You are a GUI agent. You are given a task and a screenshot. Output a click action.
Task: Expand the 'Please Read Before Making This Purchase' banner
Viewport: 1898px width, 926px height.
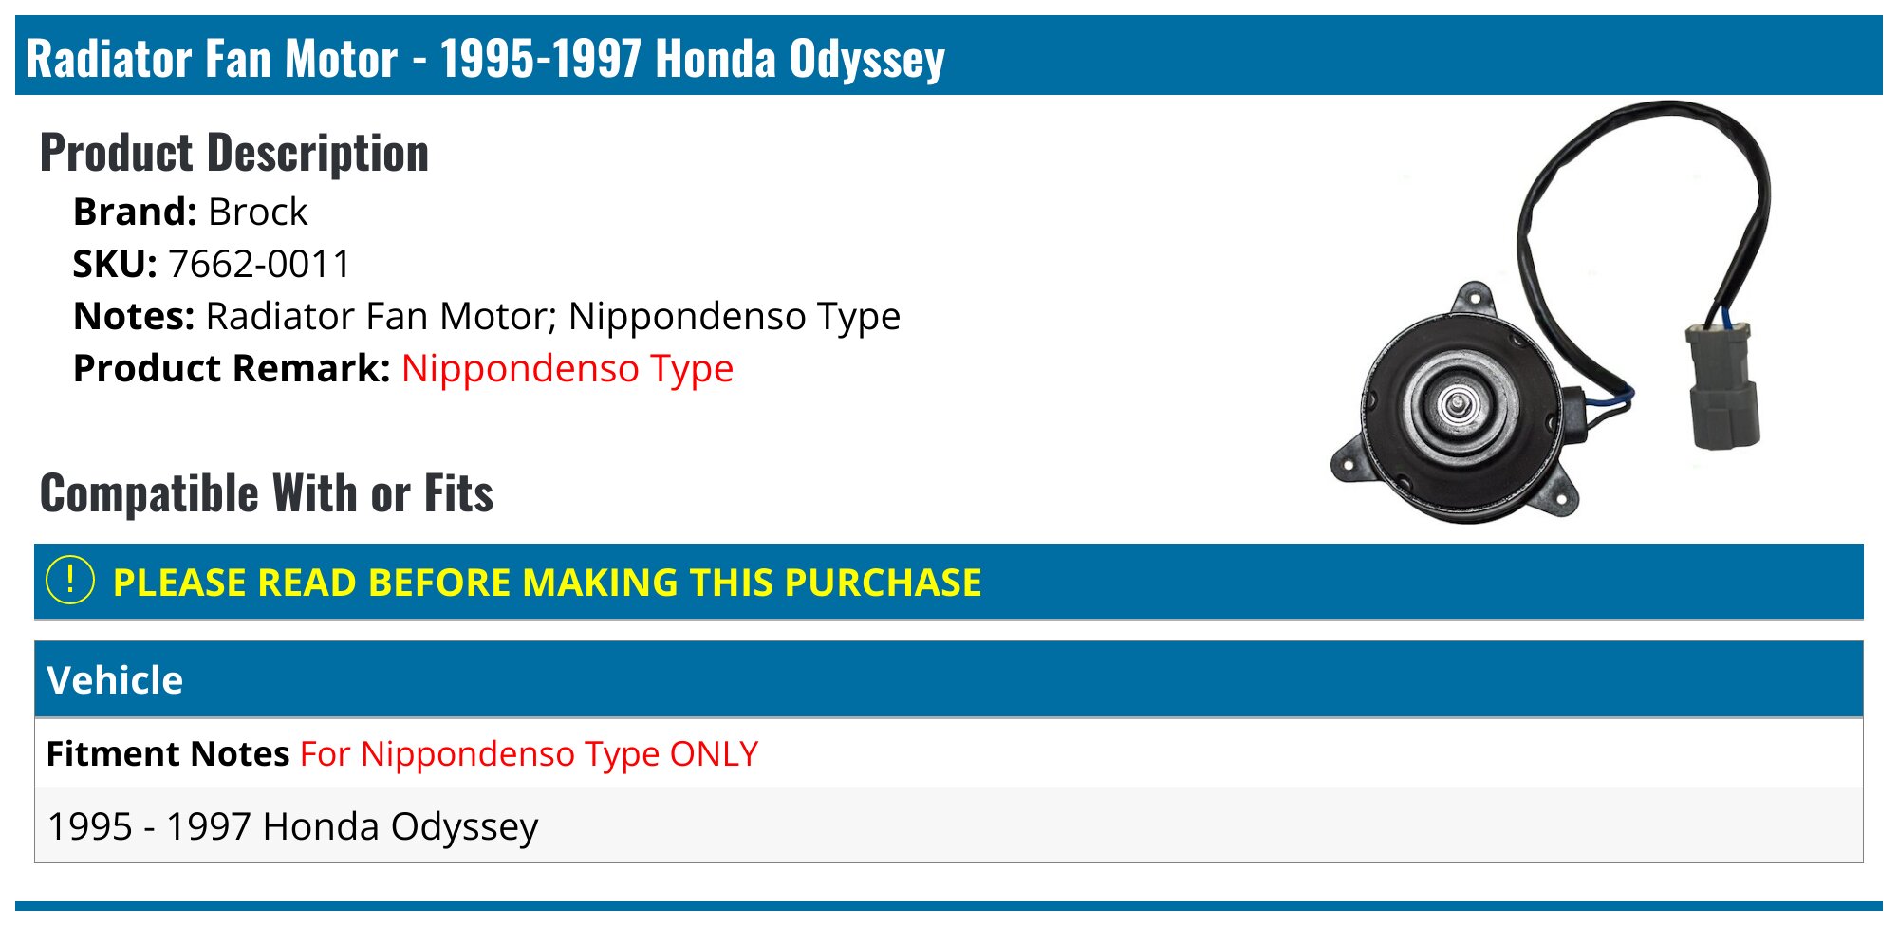coord(547,583)
